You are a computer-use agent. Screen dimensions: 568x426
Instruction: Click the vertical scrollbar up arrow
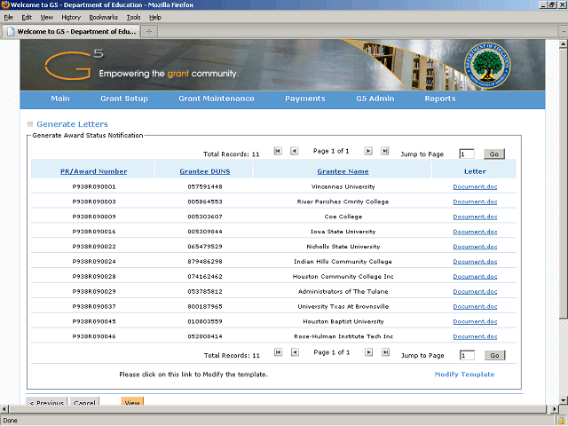(563, 44)
